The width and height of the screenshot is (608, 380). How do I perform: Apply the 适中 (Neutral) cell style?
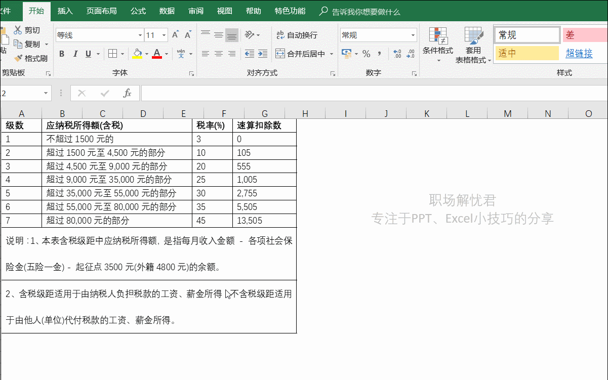527,53
